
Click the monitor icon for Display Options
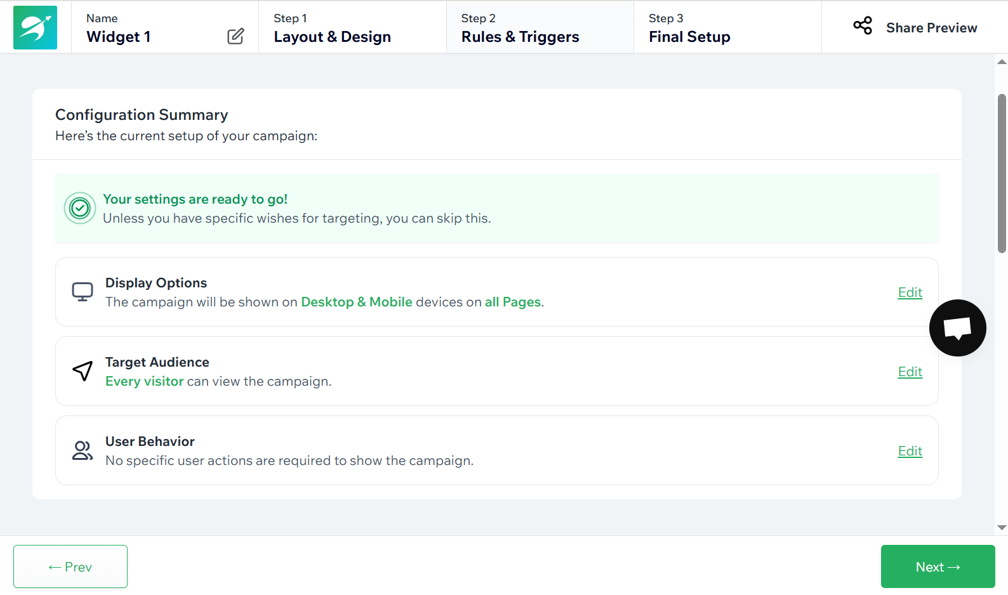(83, 292)
